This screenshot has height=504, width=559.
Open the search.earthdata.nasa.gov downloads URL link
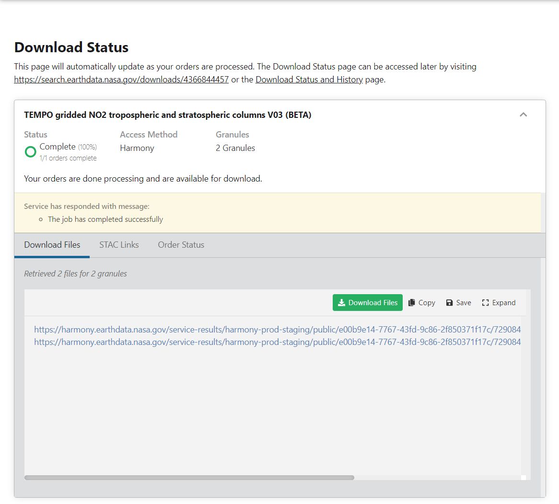pyautogui.click(x=121, y=80)
